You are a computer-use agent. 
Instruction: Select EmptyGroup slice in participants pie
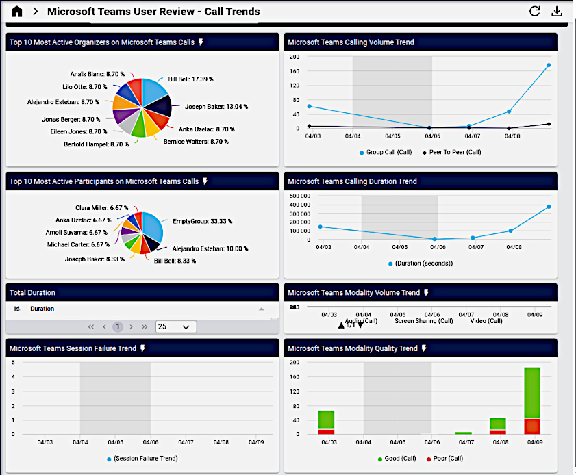coord(153,227)
